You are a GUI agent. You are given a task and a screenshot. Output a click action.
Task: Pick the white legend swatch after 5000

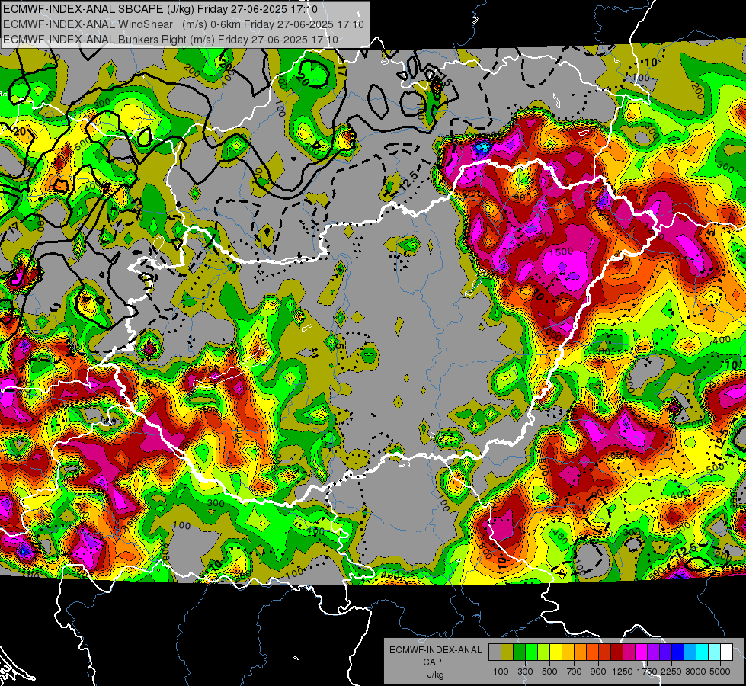[726, 652]
